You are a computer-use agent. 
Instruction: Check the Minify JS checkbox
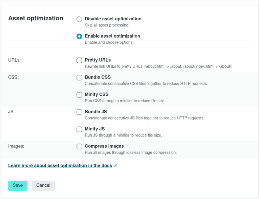pos(79,129)
